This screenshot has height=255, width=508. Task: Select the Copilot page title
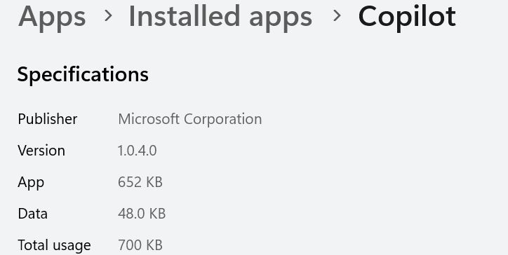(407, 18)
